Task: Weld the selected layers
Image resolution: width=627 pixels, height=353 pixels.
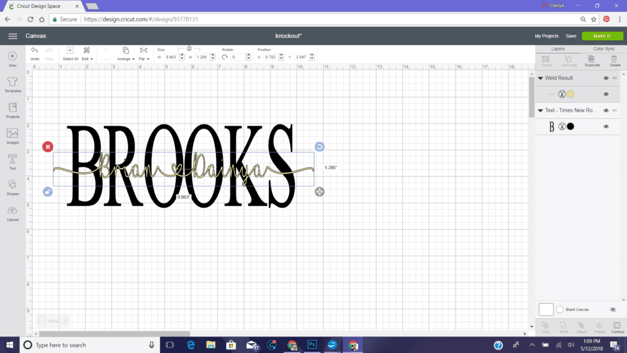Action: [563, 327]
